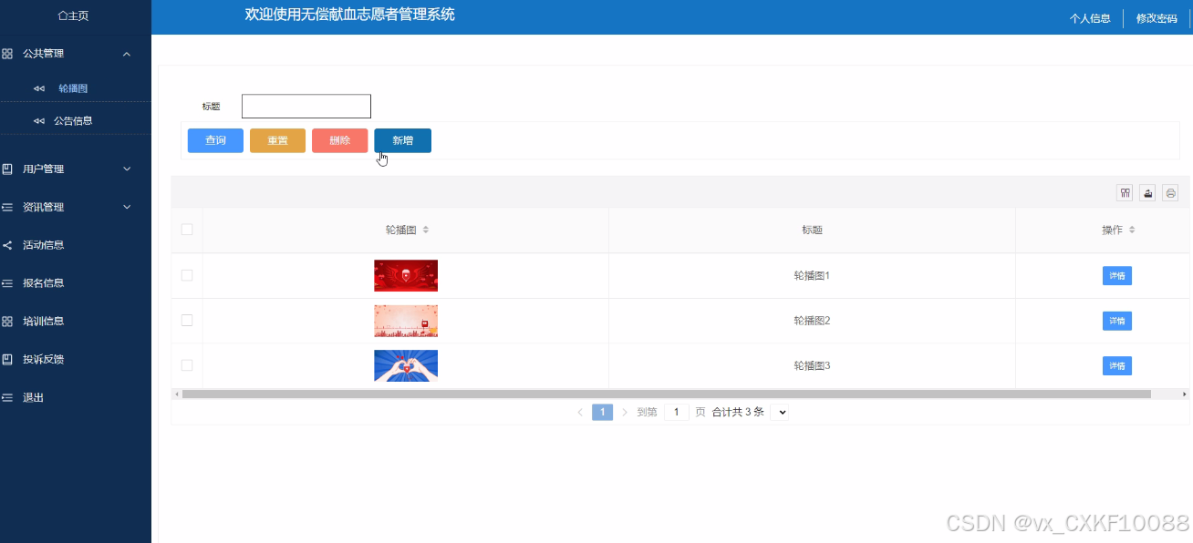Open 详情 for the 轮播图1 row
This screenshot has height=543, width=1193.
(1117, 275)
